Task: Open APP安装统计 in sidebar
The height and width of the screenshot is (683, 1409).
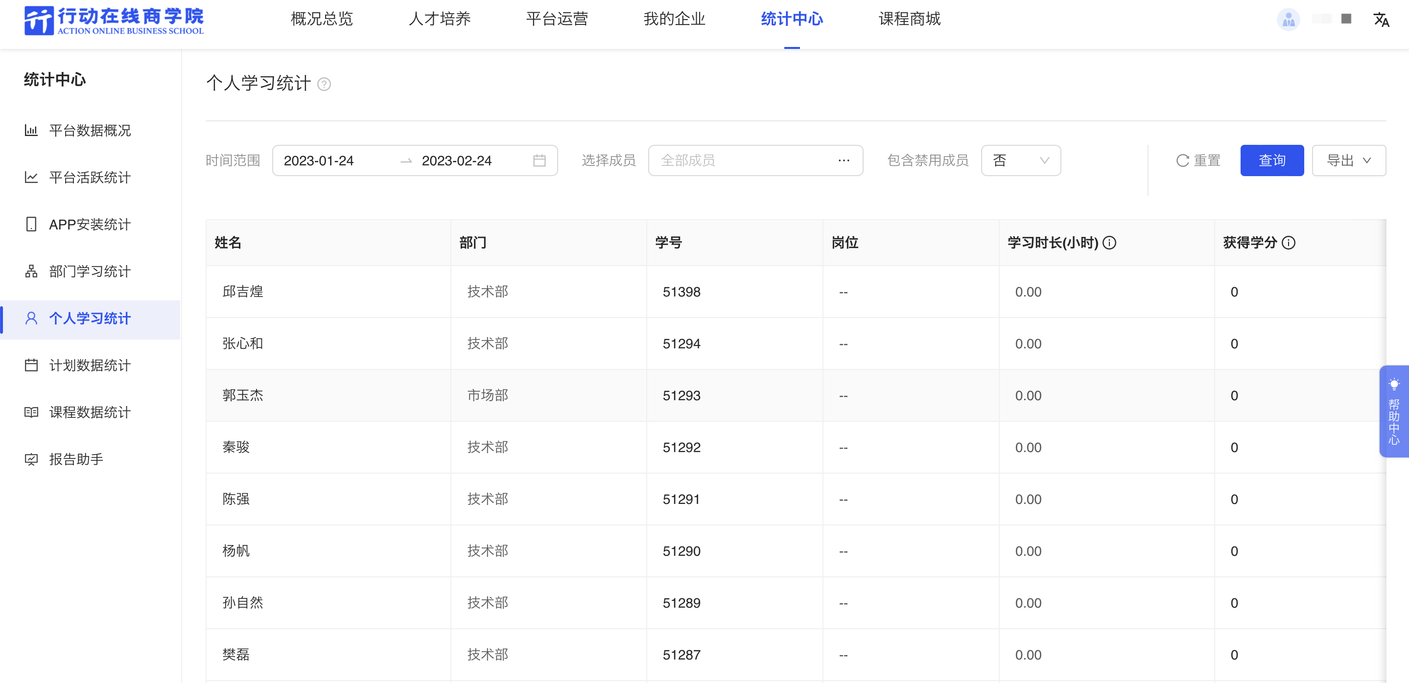Action: coord(90,225)
